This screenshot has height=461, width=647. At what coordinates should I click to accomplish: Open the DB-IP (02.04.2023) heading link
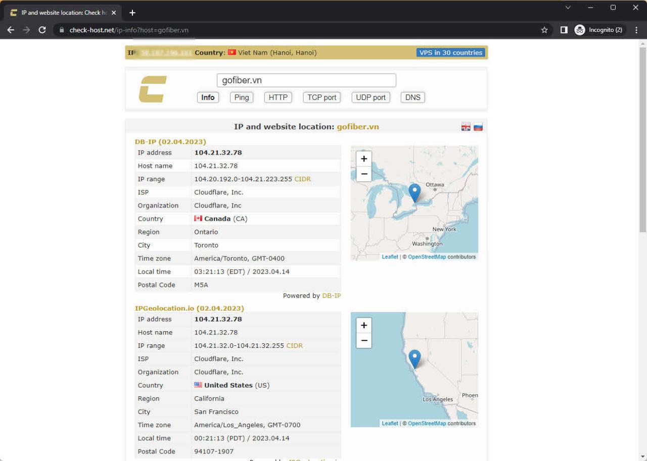click(x=170, y=141)
